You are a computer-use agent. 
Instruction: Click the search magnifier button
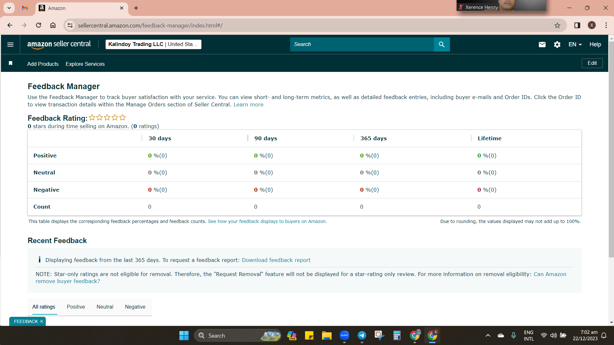pyautogui.click(x=442, y=44)
